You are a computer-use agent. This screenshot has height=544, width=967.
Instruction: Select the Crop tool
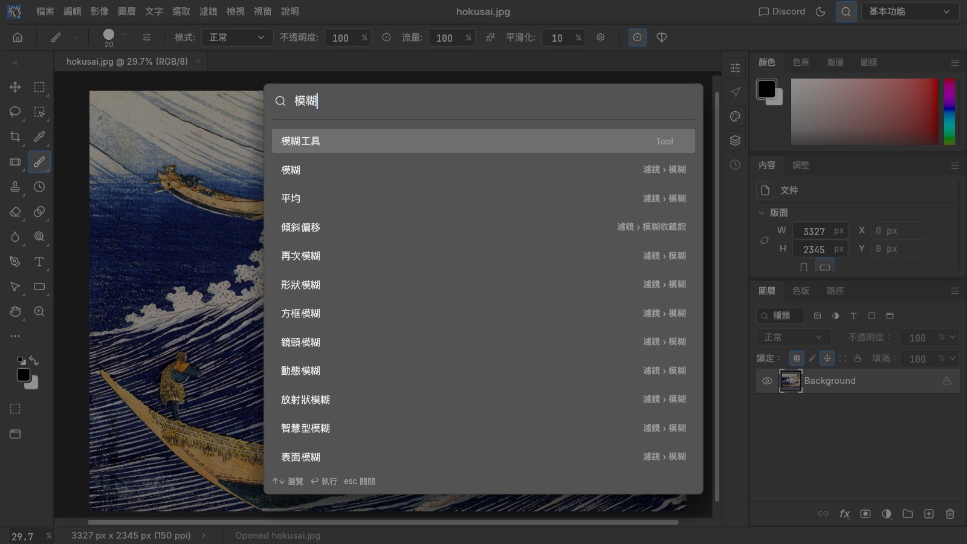pyautogui.click(x=15, y=137)
